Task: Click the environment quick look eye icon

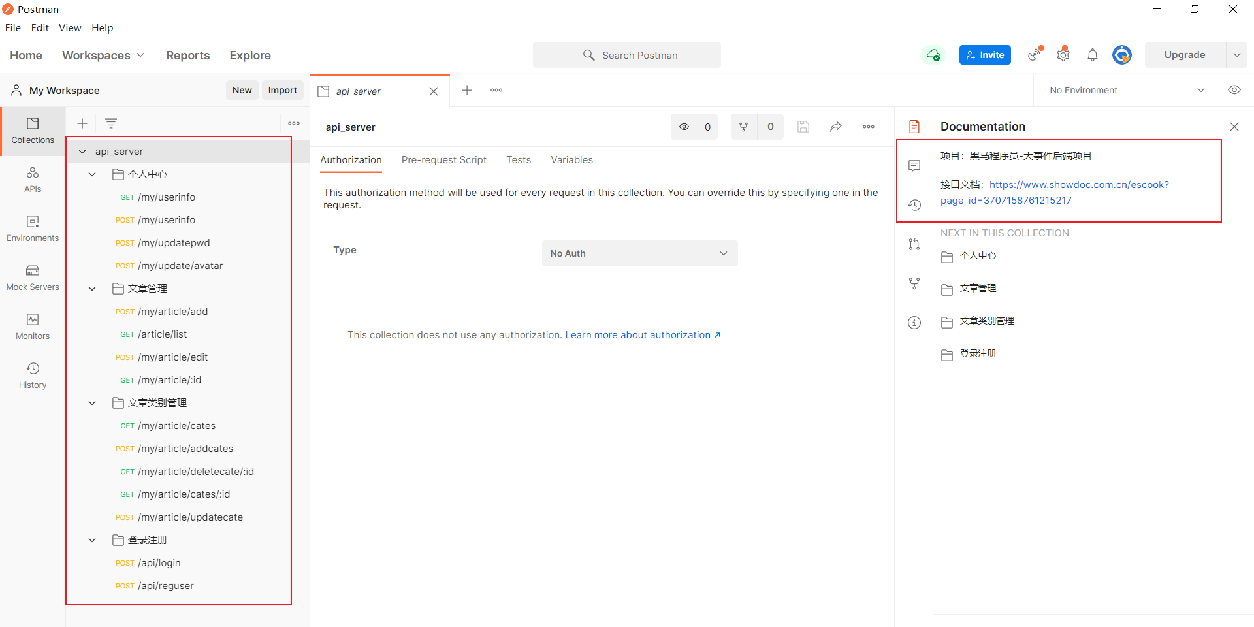Action: pyautogui.click(x=1234, y=90)
